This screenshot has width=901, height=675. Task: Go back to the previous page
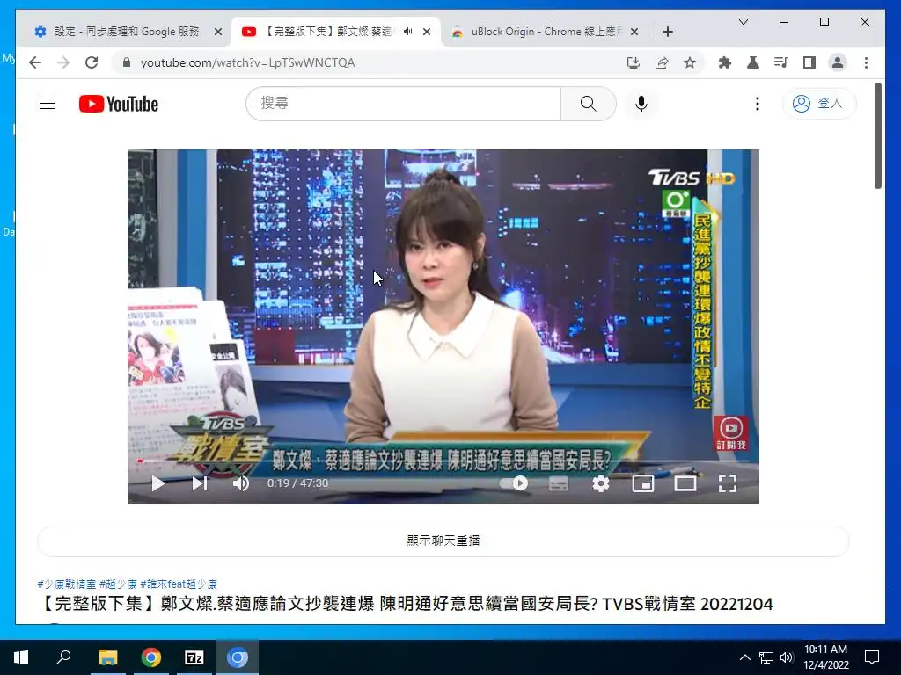(35, 62)
